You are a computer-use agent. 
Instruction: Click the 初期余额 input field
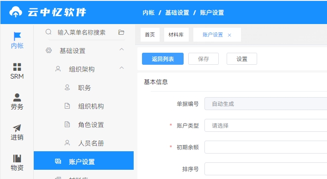(x=265, y=147)
